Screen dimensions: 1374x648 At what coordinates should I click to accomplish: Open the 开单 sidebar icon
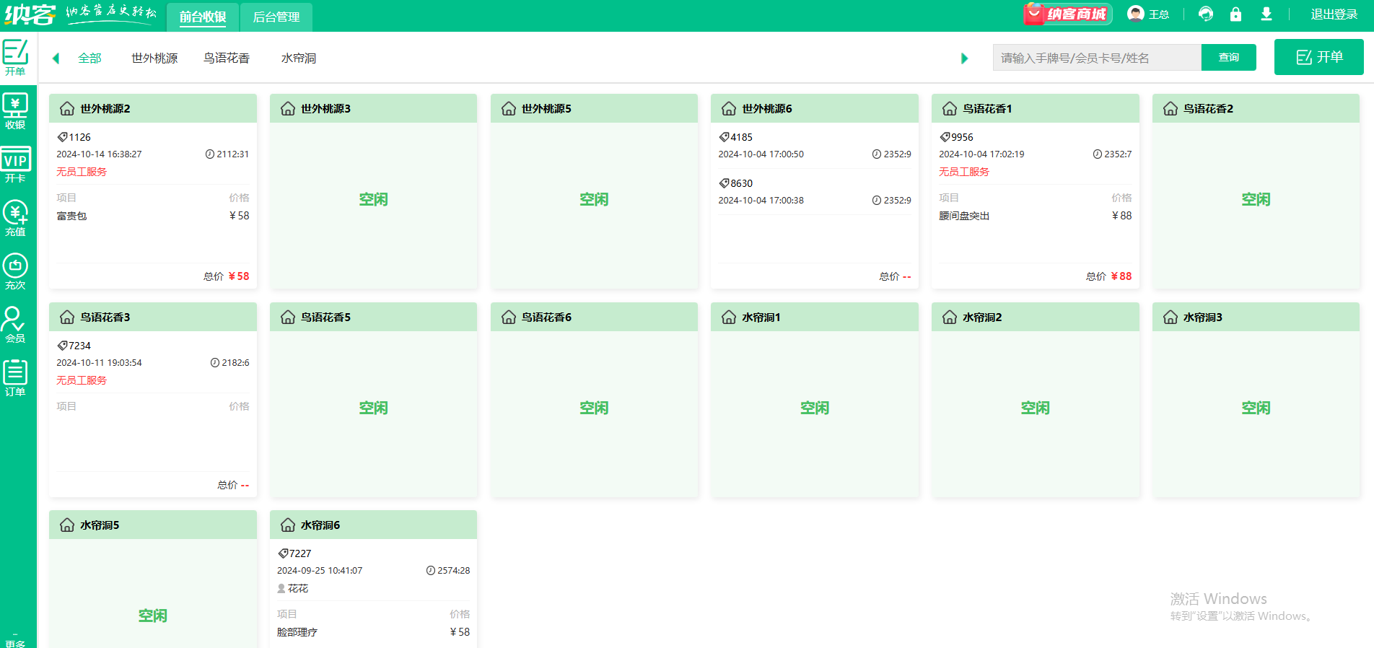coord(15,57)
